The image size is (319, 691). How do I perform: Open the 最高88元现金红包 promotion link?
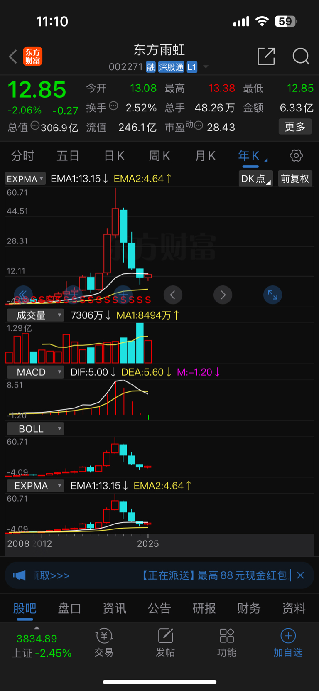point(214,575)
